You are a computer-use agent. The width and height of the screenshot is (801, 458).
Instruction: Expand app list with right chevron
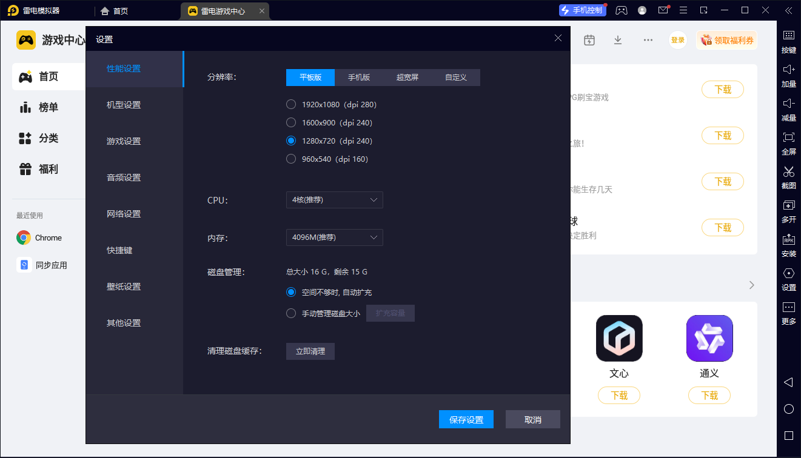click(752, 285)
